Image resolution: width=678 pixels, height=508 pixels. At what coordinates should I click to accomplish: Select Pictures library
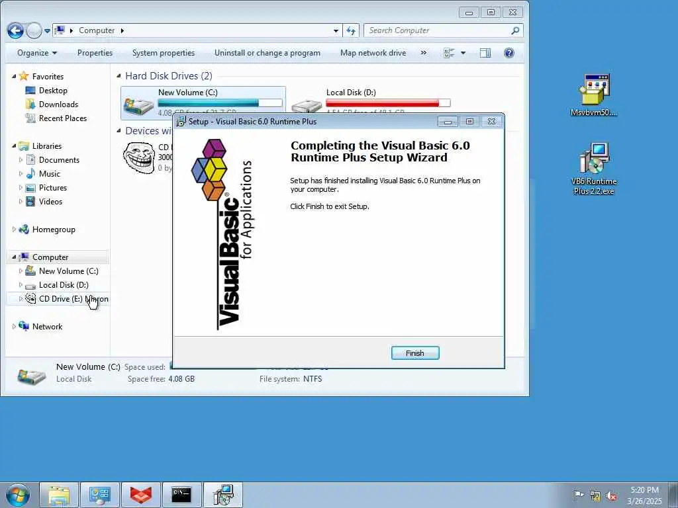(x=53, y=187)
